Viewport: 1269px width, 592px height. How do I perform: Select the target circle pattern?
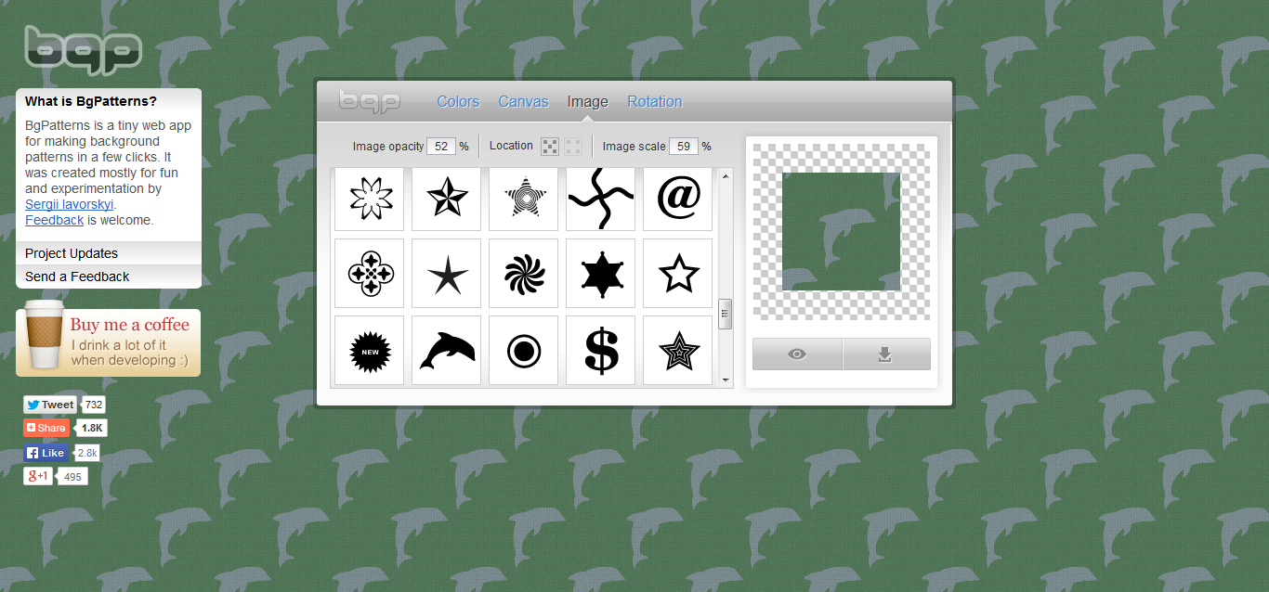pyautogui.click(x=523, y=350)
